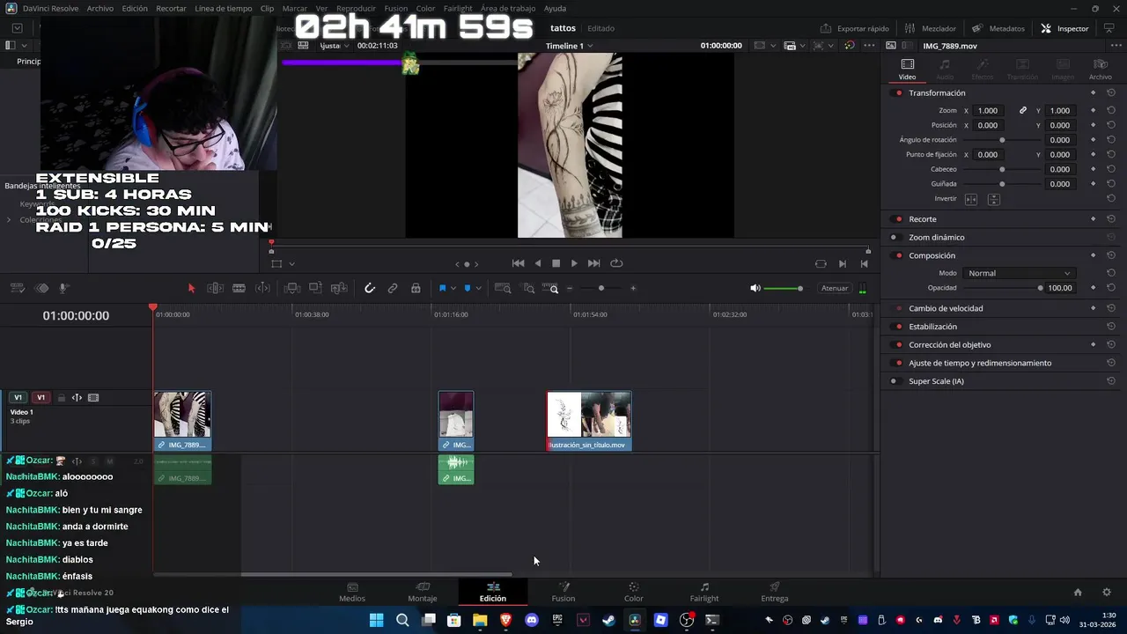Click the timeline view options icon
Screen dimensions: 1127x634
(x=18, y=288)
